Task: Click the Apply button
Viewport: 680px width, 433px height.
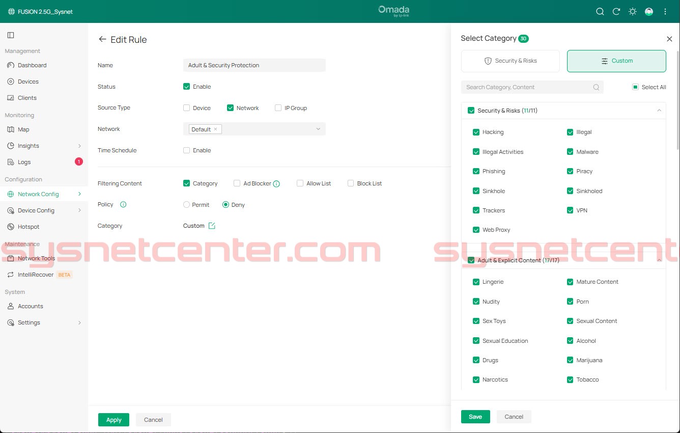Action: [114, 420]
